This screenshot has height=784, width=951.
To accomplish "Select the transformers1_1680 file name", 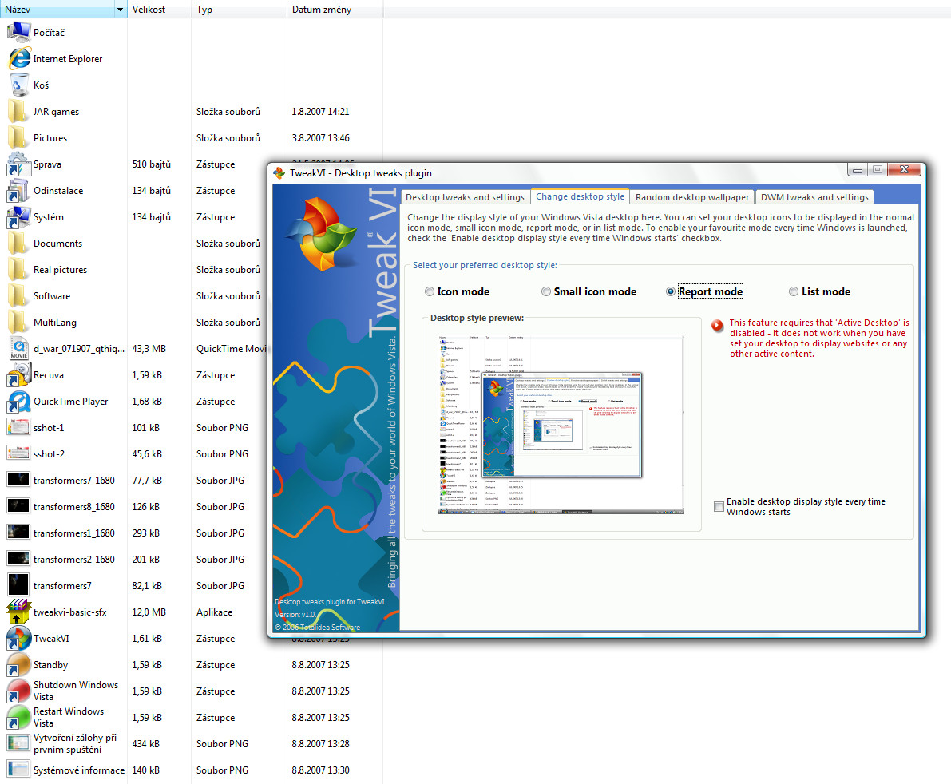I will tap(74, 533).
